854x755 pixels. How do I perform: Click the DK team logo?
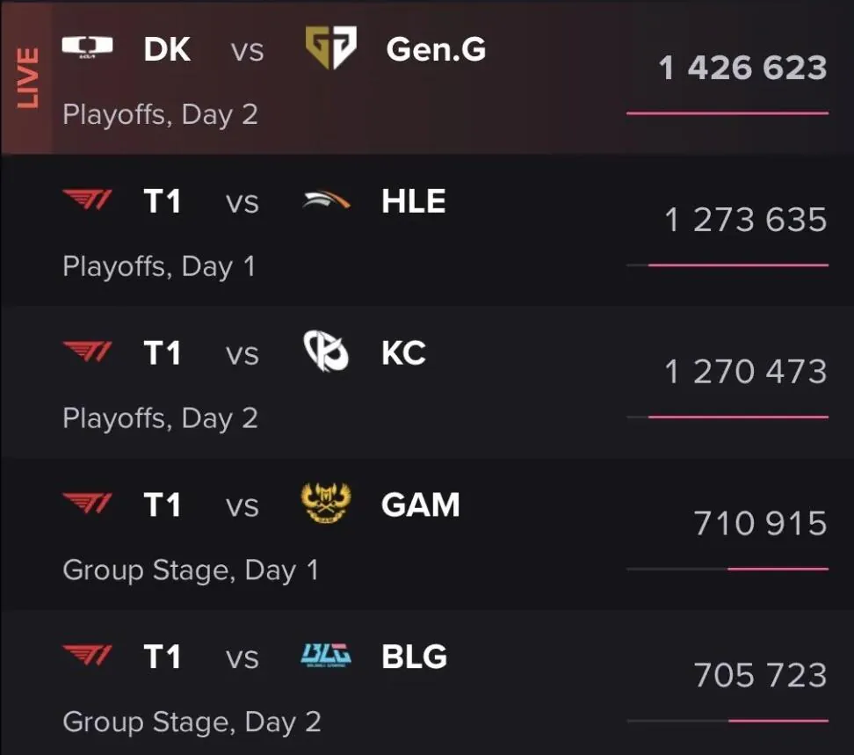coord(87,47)
